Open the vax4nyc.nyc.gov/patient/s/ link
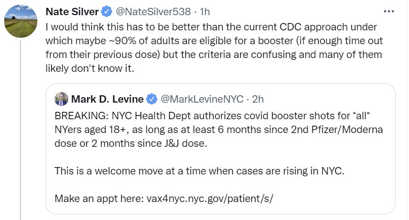This screenshot has width=409, height=220. [x=210, y=199]
